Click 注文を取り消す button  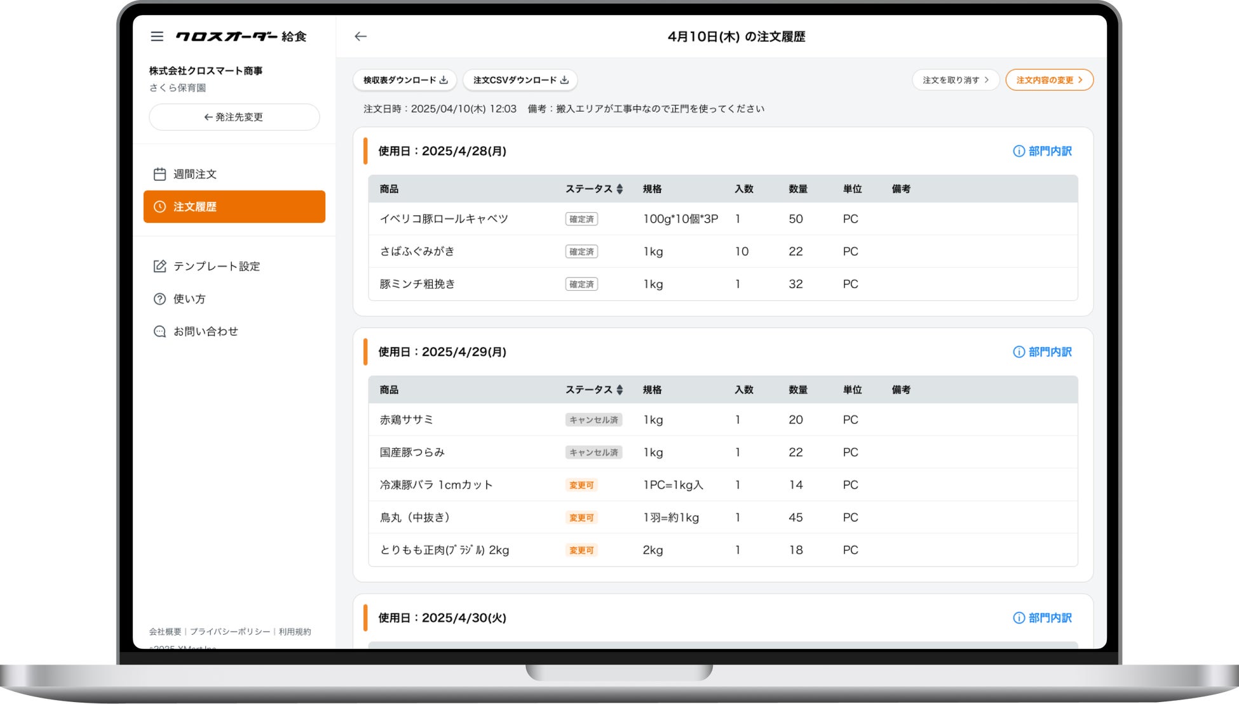[955, 80]
